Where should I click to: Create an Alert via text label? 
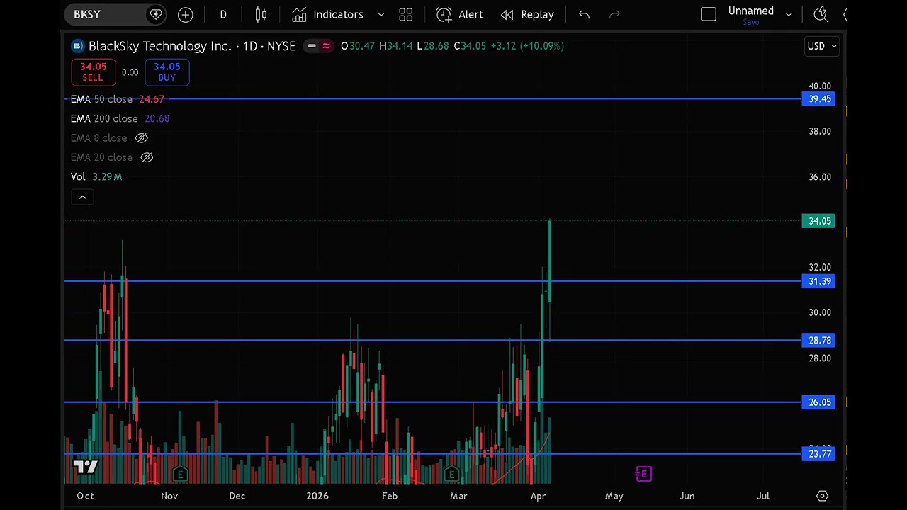pyautogui.click(x=471, y=14)
